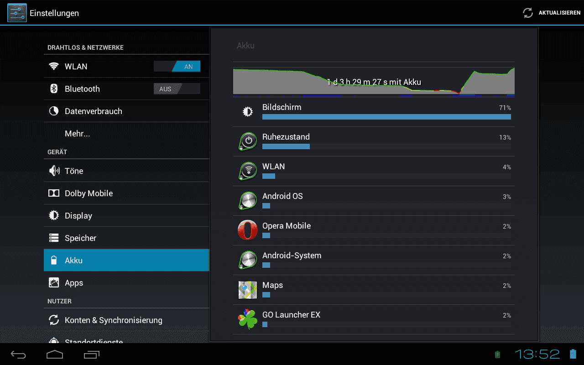Screen dimensions: 584x365
Task: Click the Konten & Synchronisierung sync icon
Action: [54, 320]
